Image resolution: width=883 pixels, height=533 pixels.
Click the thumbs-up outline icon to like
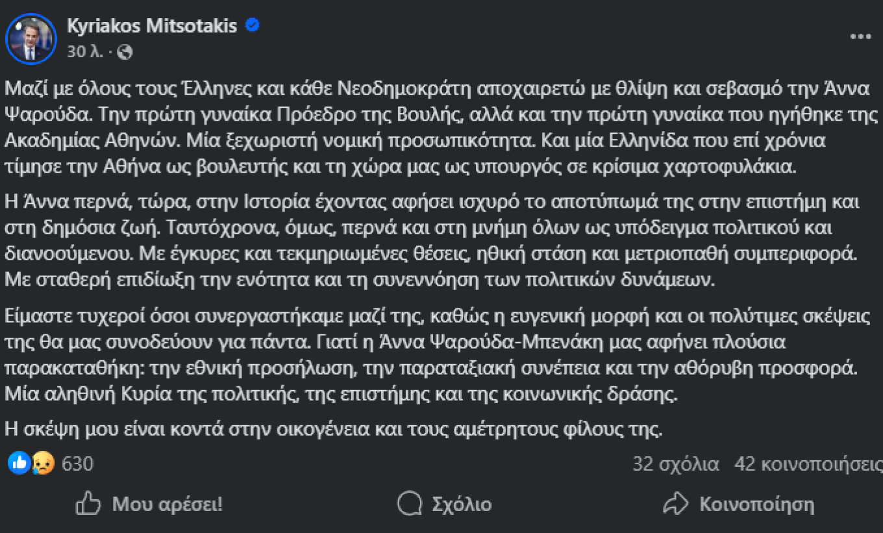click(88, 504)
